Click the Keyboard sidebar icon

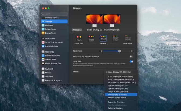pyautogui.click(x=43, y=69)
